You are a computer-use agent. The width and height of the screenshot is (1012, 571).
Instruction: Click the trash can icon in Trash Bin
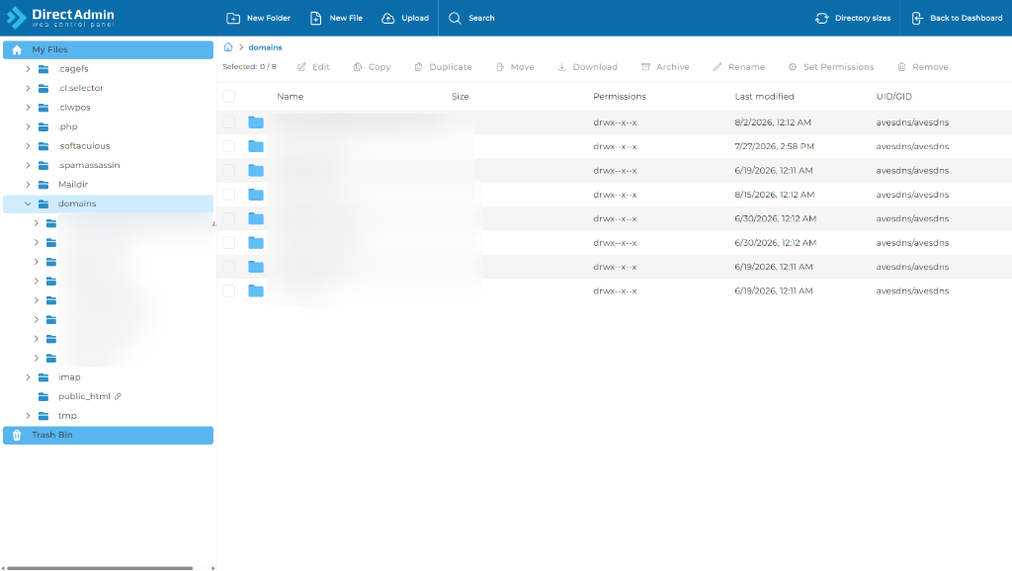[x=17, y=435]
